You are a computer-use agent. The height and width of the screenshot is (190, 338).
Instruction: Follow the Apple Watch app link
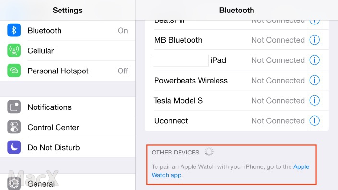[x=230, y=171]
